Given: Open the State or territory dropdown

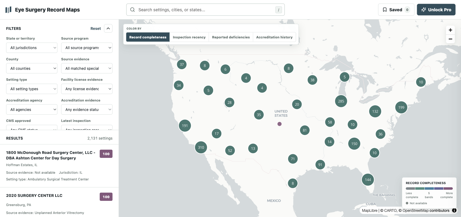Looking at the screenshot, I should [32, 48].
